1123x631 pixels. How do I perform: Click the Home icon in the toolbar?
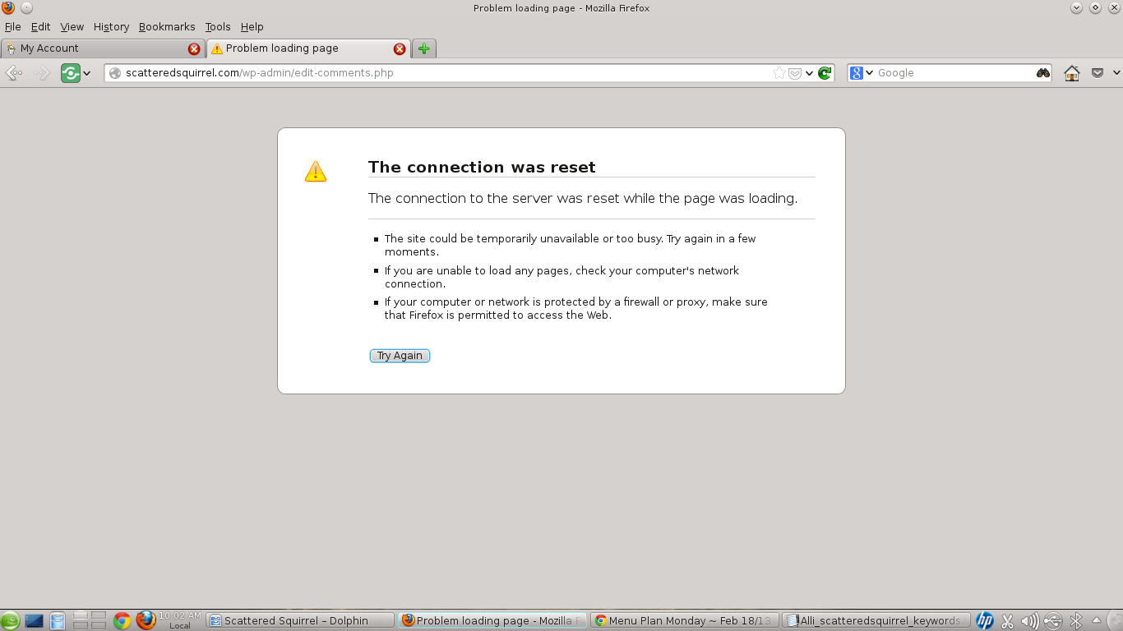(1072, 73)
